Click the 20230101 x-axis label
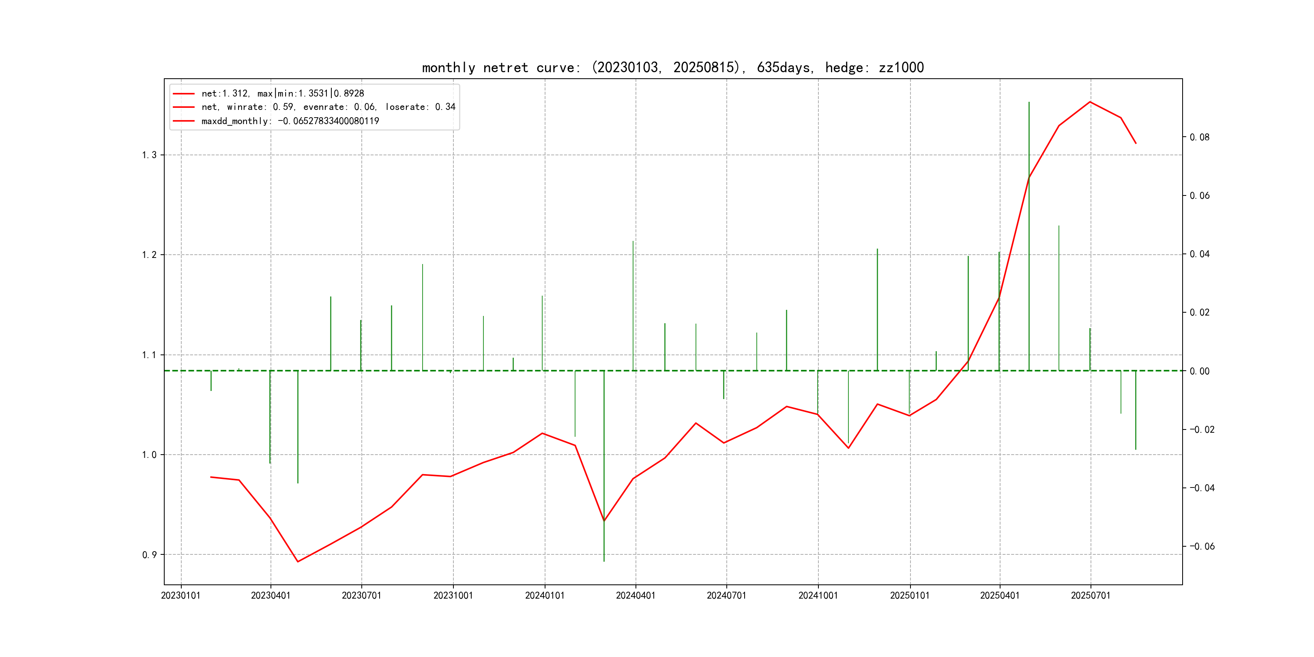Image resolution: width=1314 pixels, height=657 pixels. click(180, 595)
